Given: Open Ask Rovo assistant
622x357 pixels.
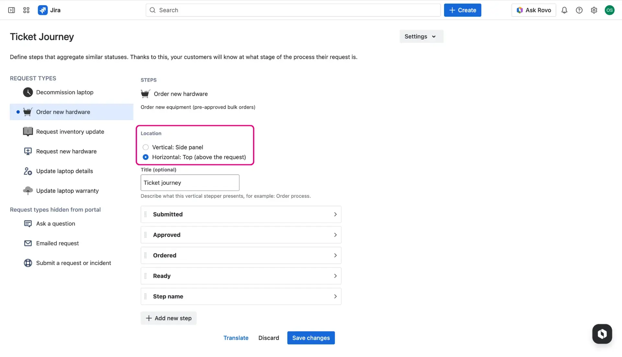Looking at the screenshot, I should 533,10.
